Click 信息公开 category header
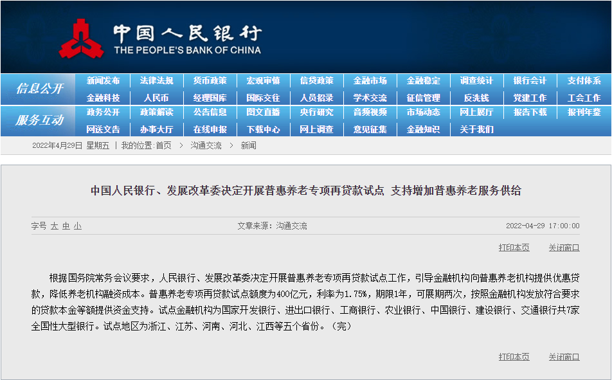 39,89
